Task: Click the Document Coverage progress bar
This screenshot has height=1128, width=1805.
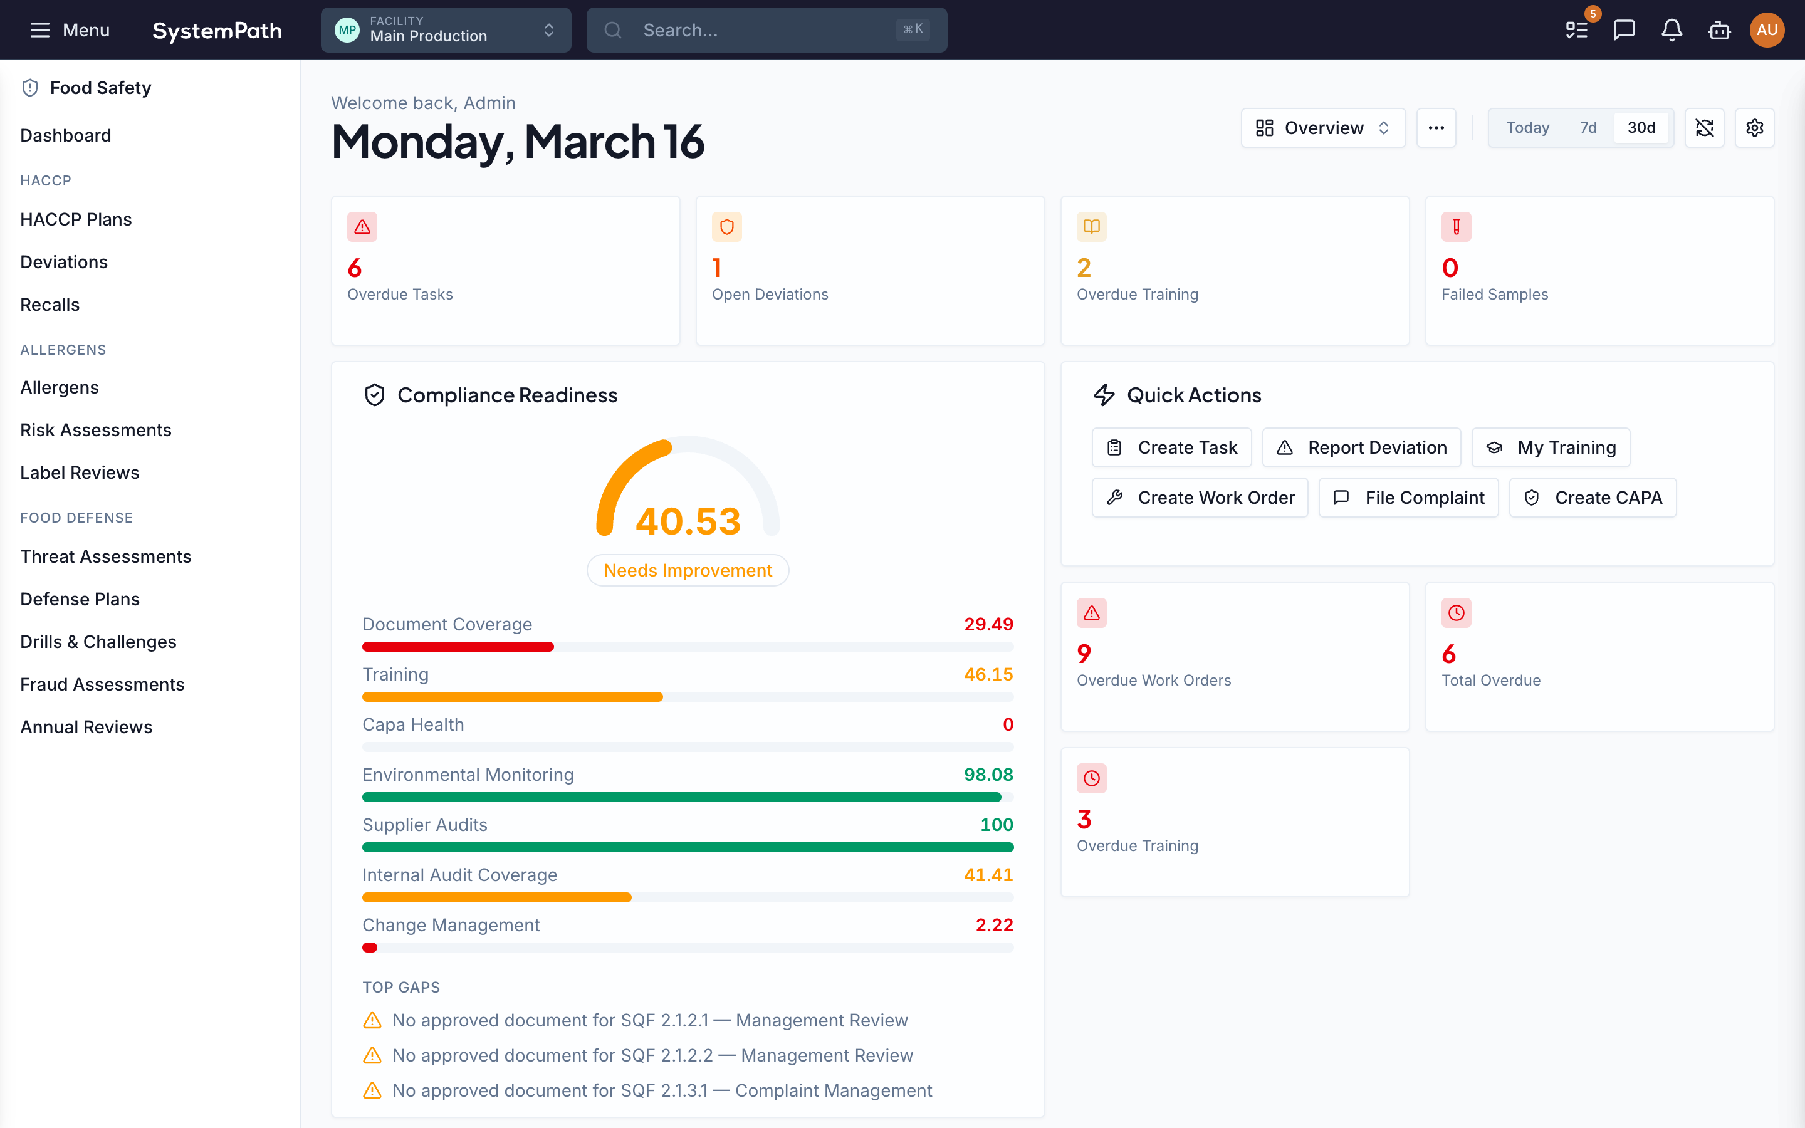Action: click(x=687, y=647)
